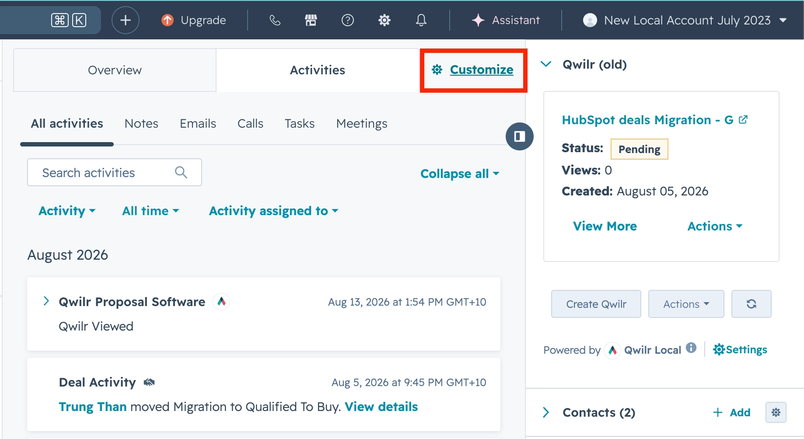This screenshot has height=439, width=804.
Task: Open the All time filter dropdown
Action: [150, 211]
